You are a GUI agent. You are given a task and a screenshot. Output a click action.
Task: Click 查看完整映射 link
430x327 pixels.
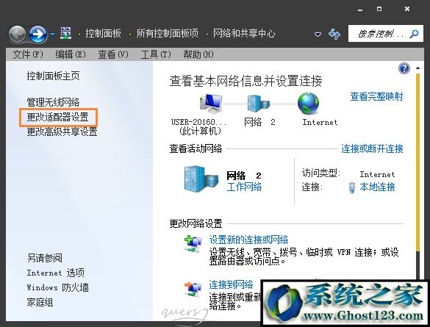click(x=376, y=96)
